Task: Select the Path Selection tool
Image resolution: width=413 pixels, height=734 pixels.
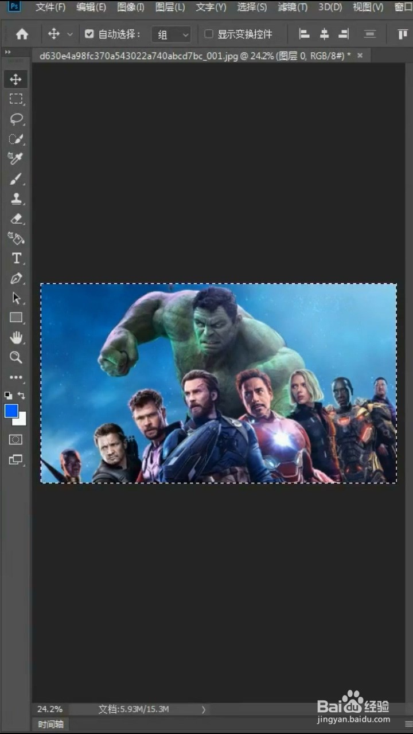Action: tap(15, 298)
